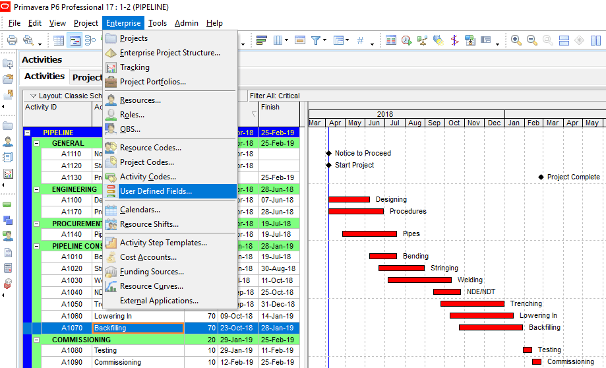Click the Finish column header
The width and height of the screenshot is (606, 368).
coord(279,114)
